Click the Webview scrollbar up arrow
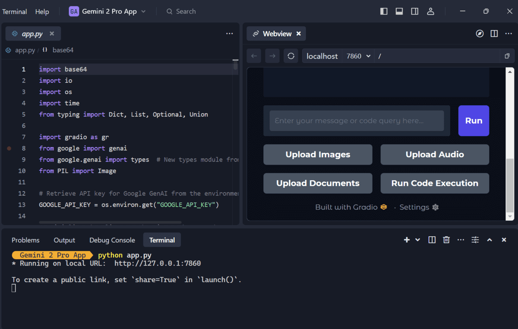The height and width of the screenshot is (329, 518). point(510,72)
